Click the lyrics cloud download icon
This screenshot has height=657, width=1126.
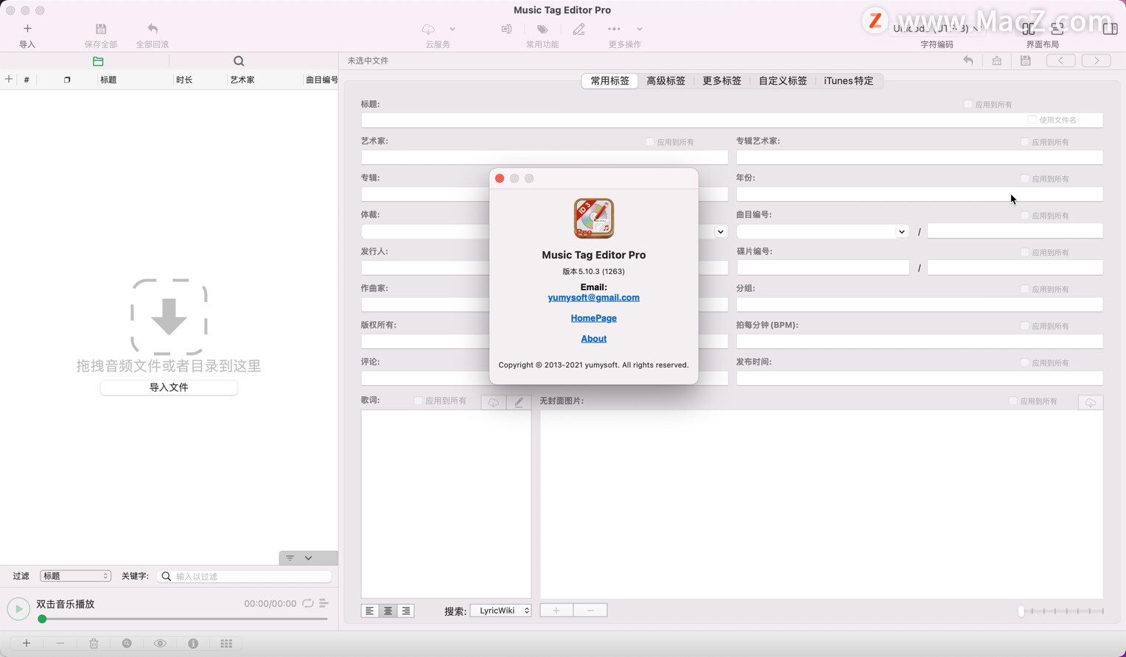point(493,402)
